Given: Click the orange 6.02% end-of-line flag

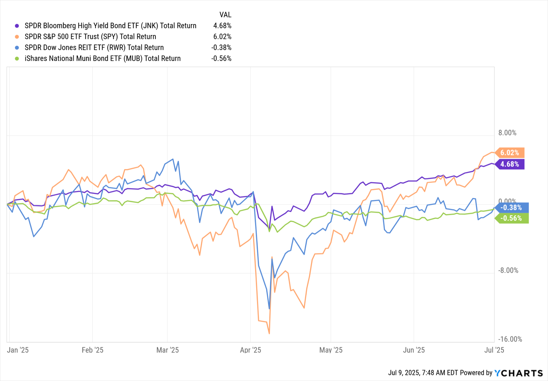Looking at the screenshot, I should [510, 153].
